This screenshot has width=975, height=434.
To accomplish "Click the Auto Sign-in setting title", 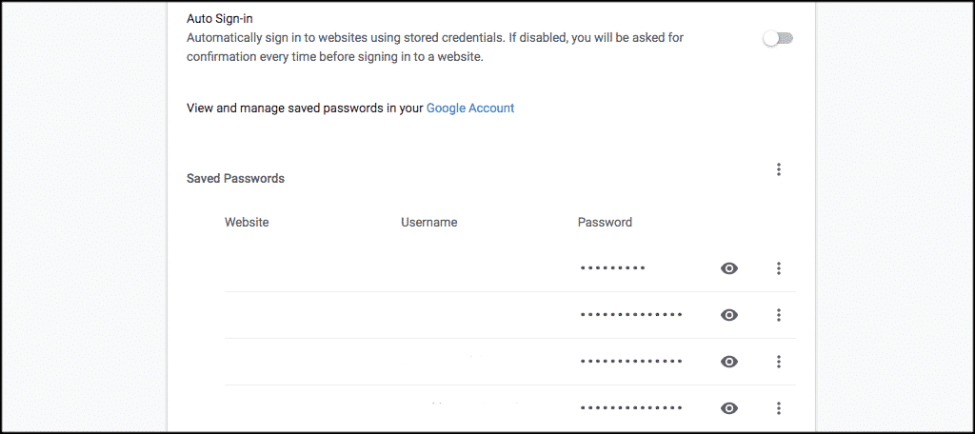I will (x=220, y=17).
